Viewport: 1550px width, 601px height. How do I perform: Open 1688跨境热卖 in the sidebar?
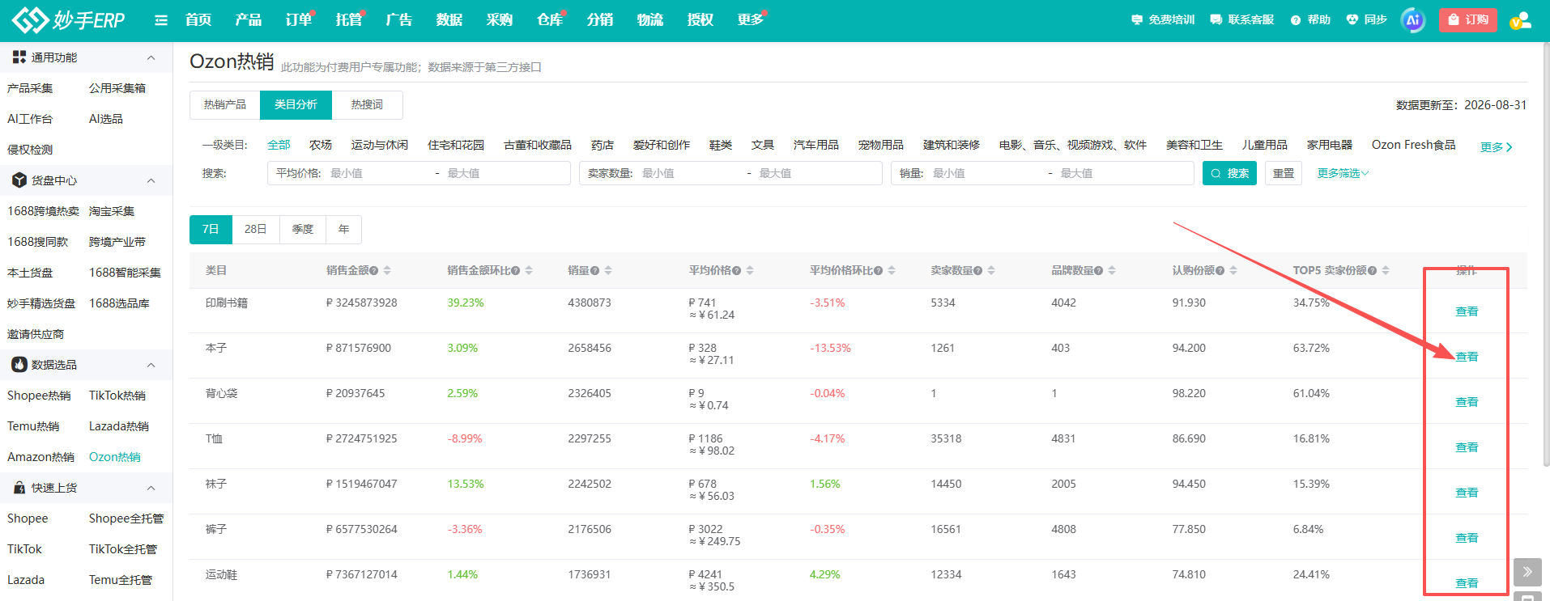pyautogui.click(x=43, y=211)
